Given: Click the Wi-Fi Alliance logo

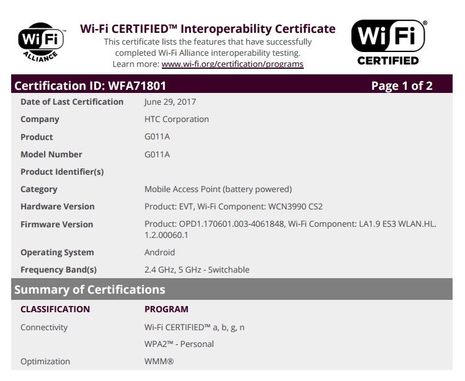Looking at the screenshot, I should [x=41, y=42].
